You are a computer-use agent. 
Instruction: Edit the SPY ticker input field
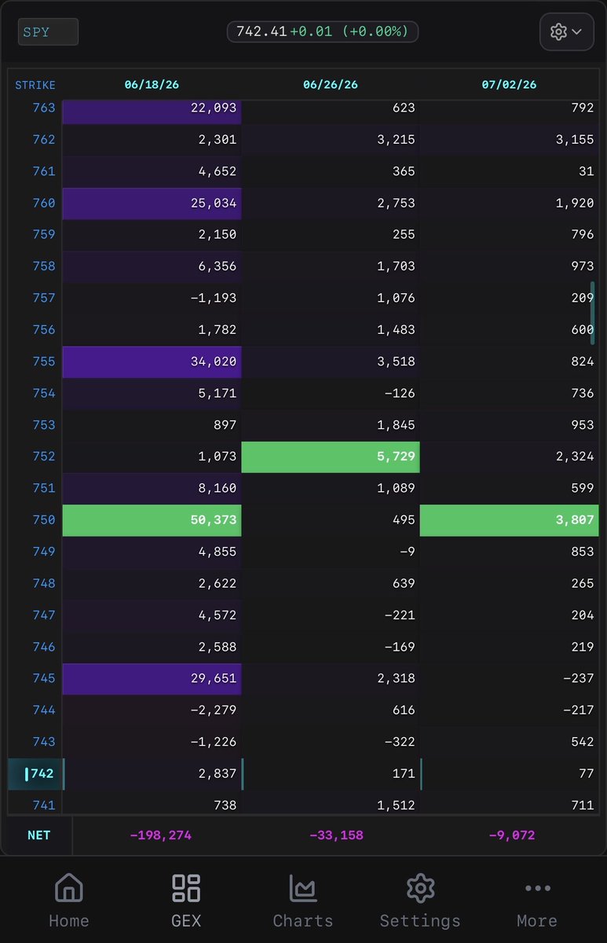(49, 32)
